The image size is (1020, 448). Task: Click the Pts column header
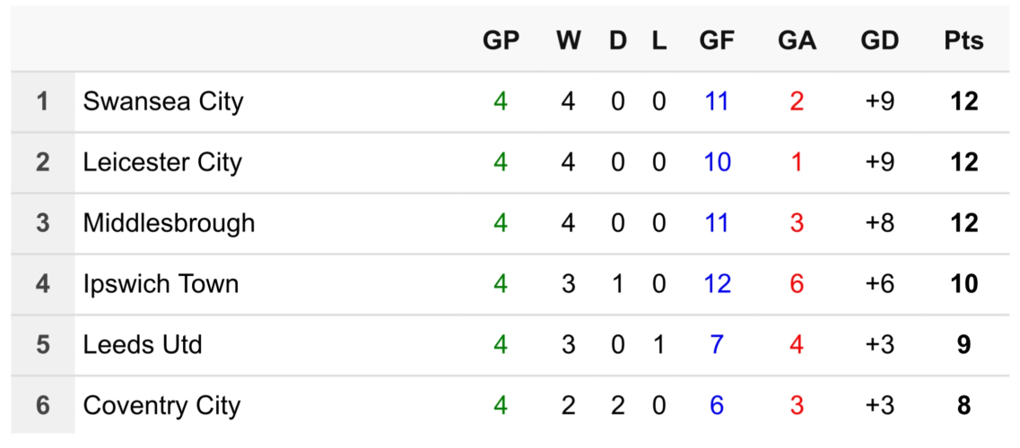[963, 40]
